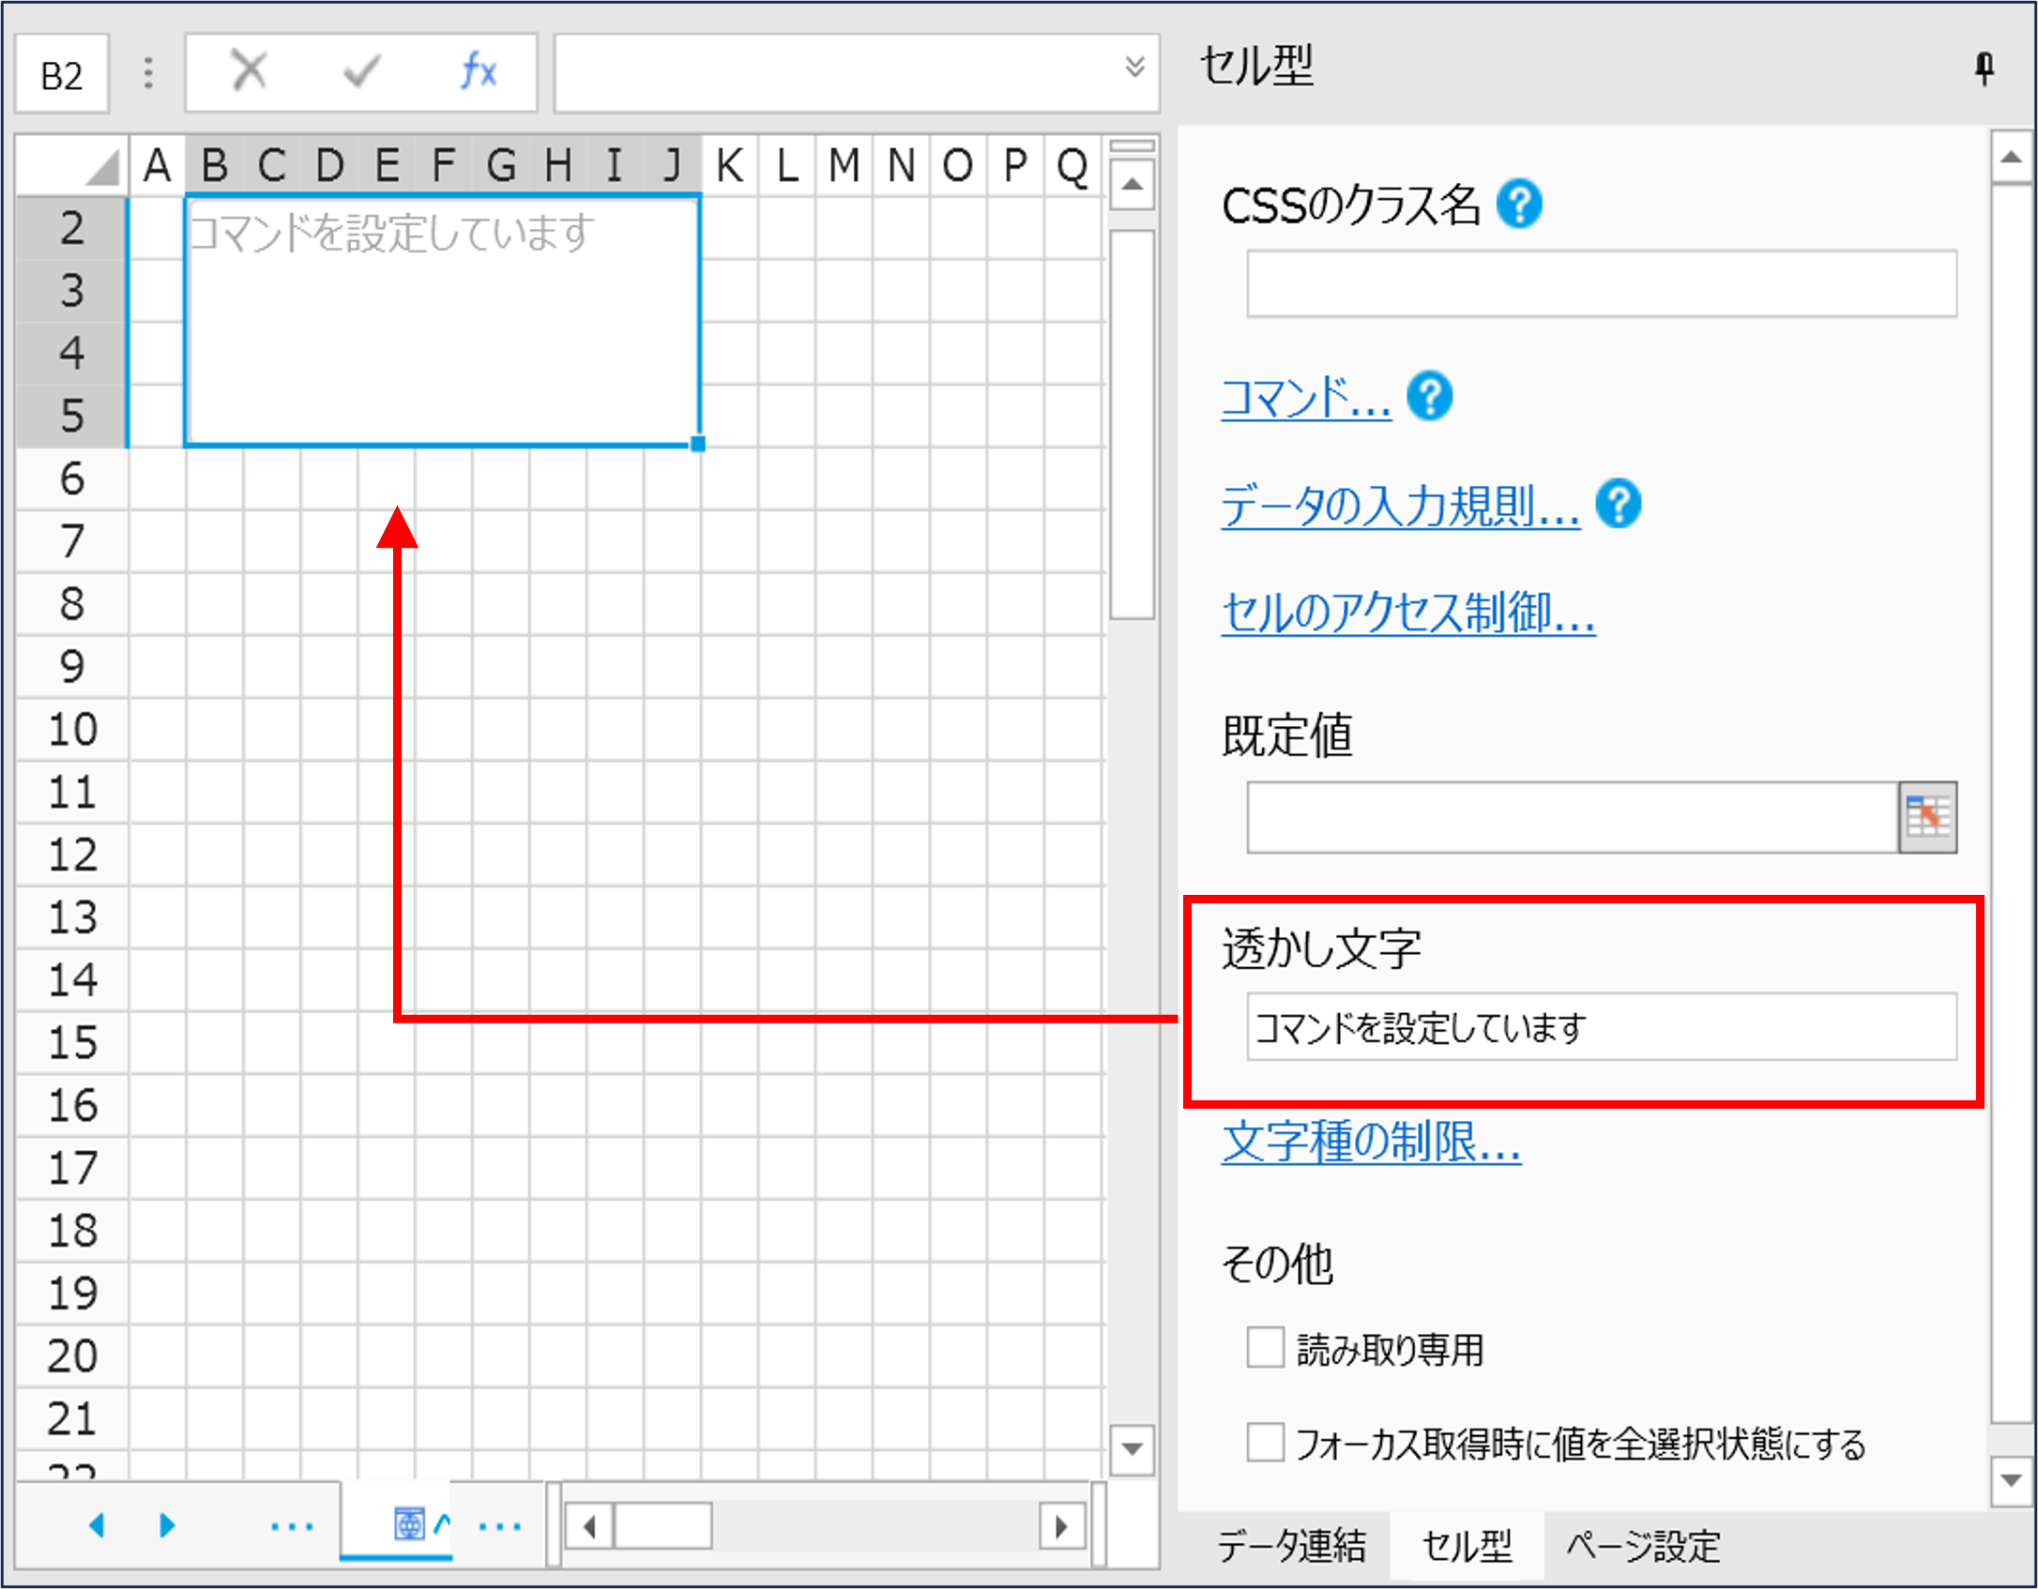Screen dimensions: 2038x1589
Task: Select row 15 header
Action: click(71, 1042)
